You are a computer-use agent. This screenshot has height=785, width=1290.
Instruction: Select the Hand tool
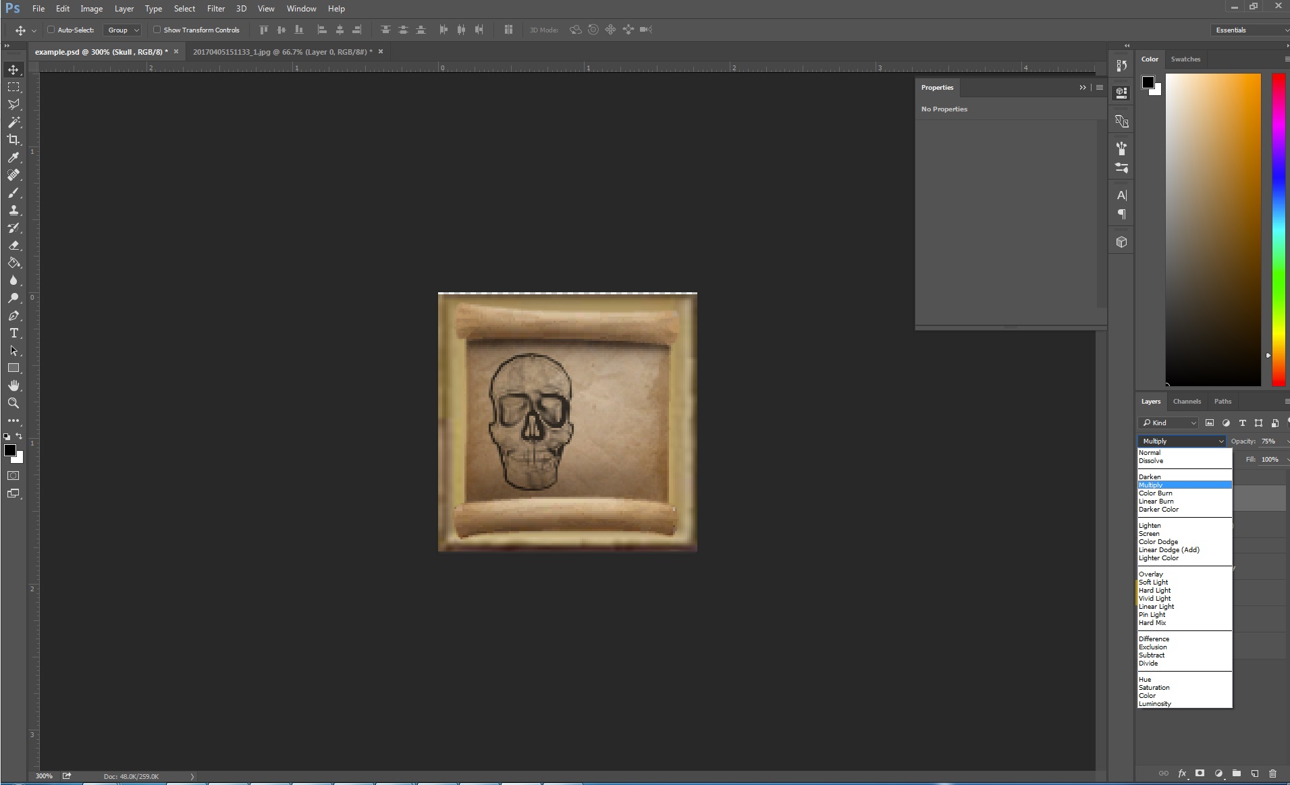(14, 385)
